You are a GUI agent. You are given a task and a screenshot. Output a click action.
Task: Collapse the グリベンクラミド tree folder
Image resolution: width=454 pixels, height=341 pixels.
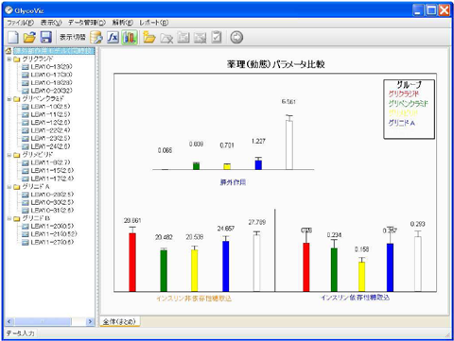(9, 99)
